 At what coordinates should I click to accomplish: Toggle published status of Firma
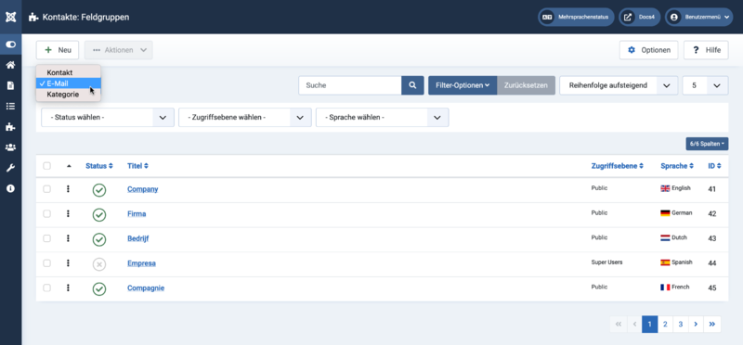click(x=99, y=215)
